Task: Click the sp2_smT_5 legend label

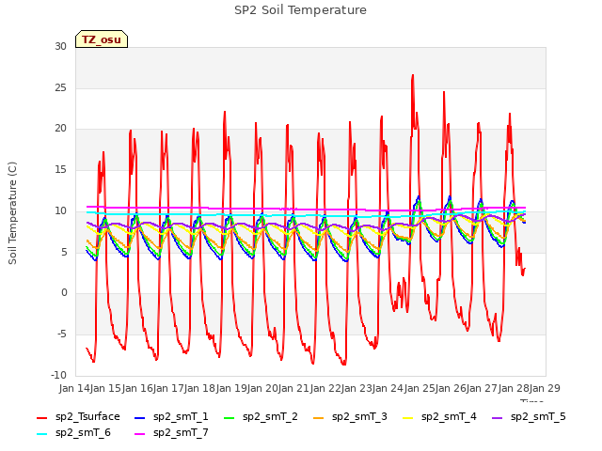Action: [x=538, y=417]
